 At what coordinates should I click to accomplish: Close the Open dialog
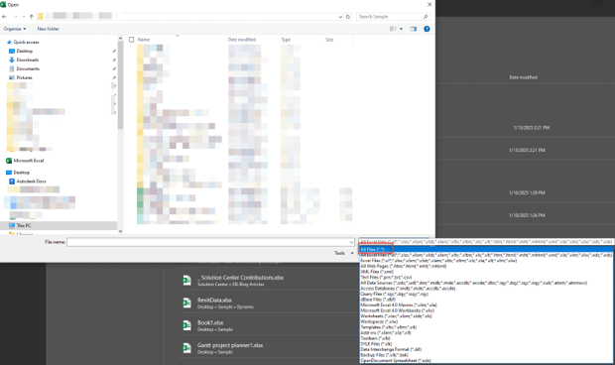pyautogui.click(x=430, y=5)
